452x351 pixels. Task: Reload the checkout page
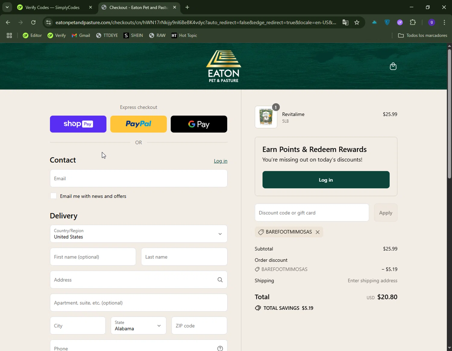click(x=33, y=22)
